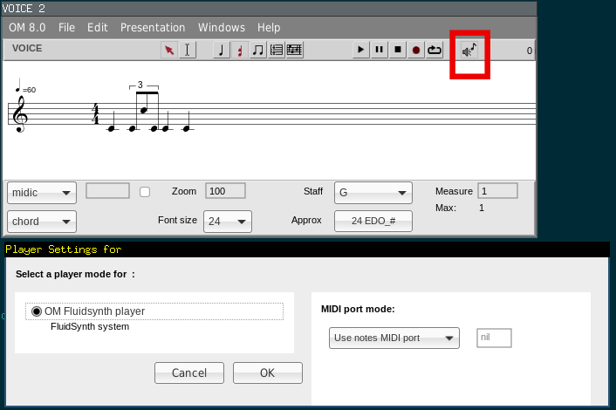The image size is (616, 410).
Task: Toggle the loop playback button
Action: tap(434, 51)
